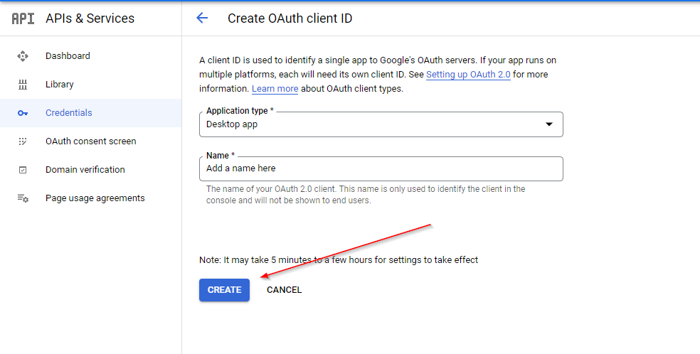Viewport: 700px width, 354px height.
Task: Follow the Learn more link
Action: coord(275,89)
